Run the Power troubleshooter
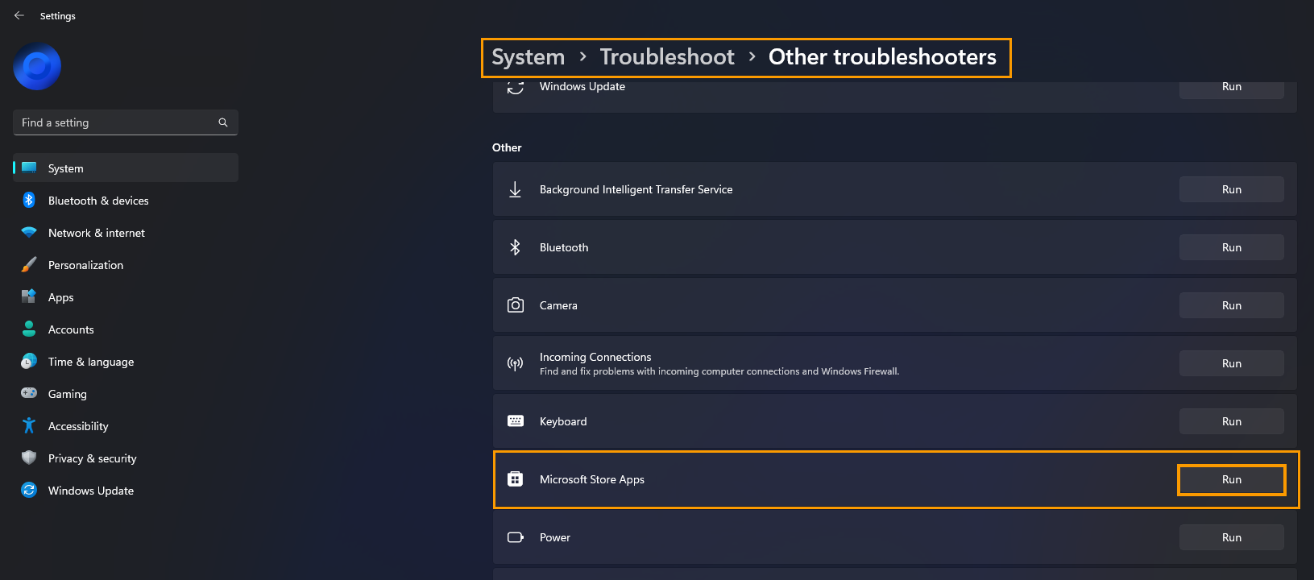Viewport: 1314px width, 580px height. tap(1232, 537)
